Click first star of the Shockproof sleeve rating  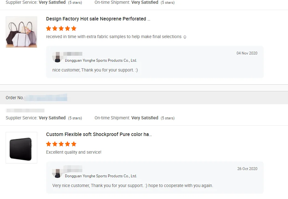click(x=49, y=144)
